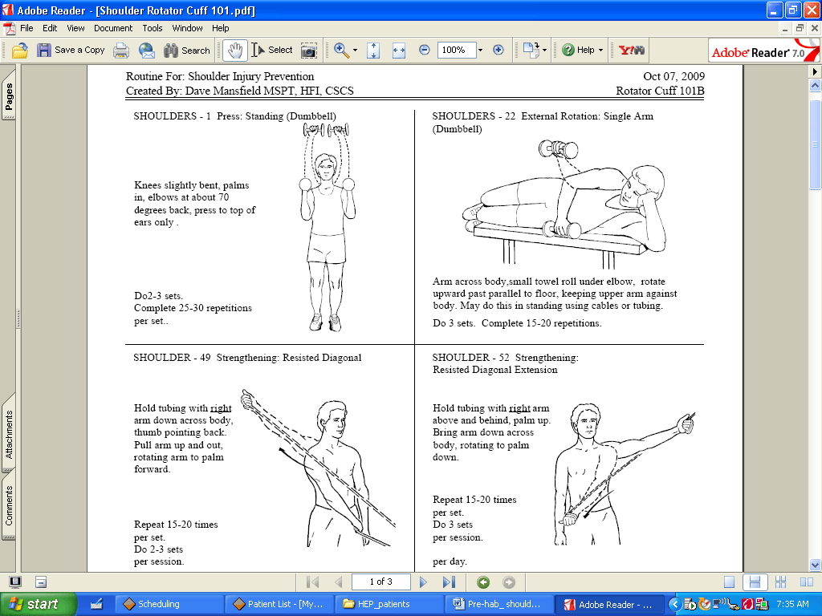The image size is (822, 616).
Task: Click the Print icon
Action: pyautogui.click(x=121, y=51)
